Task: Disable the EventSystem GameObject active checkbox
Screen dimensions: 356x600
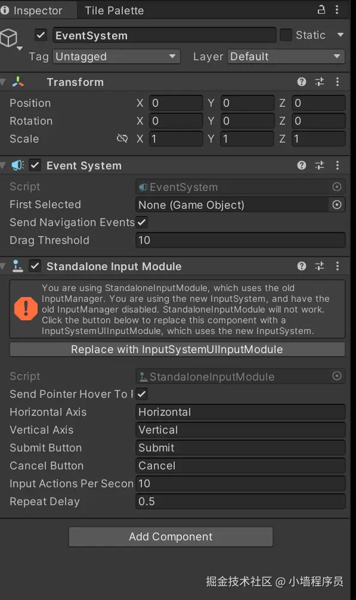Action: point(41,35)
